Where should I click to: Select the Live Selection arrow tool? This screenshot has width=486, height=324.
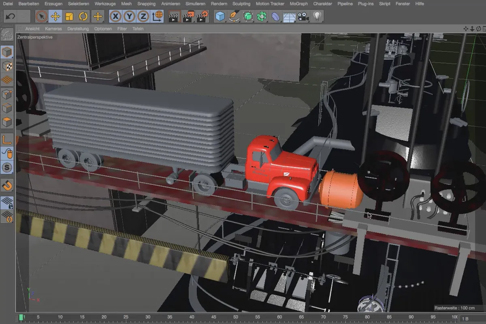[40, 17]
